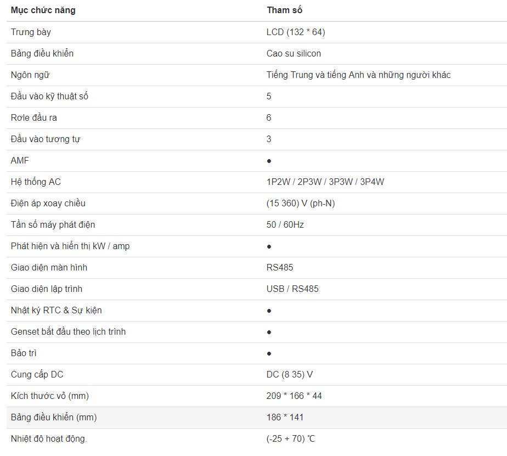The height and width of the screenshot is (456, 507).
Task: Select 'Genset bắt đầu theo lịch trình' label
Action: point(69,331)
